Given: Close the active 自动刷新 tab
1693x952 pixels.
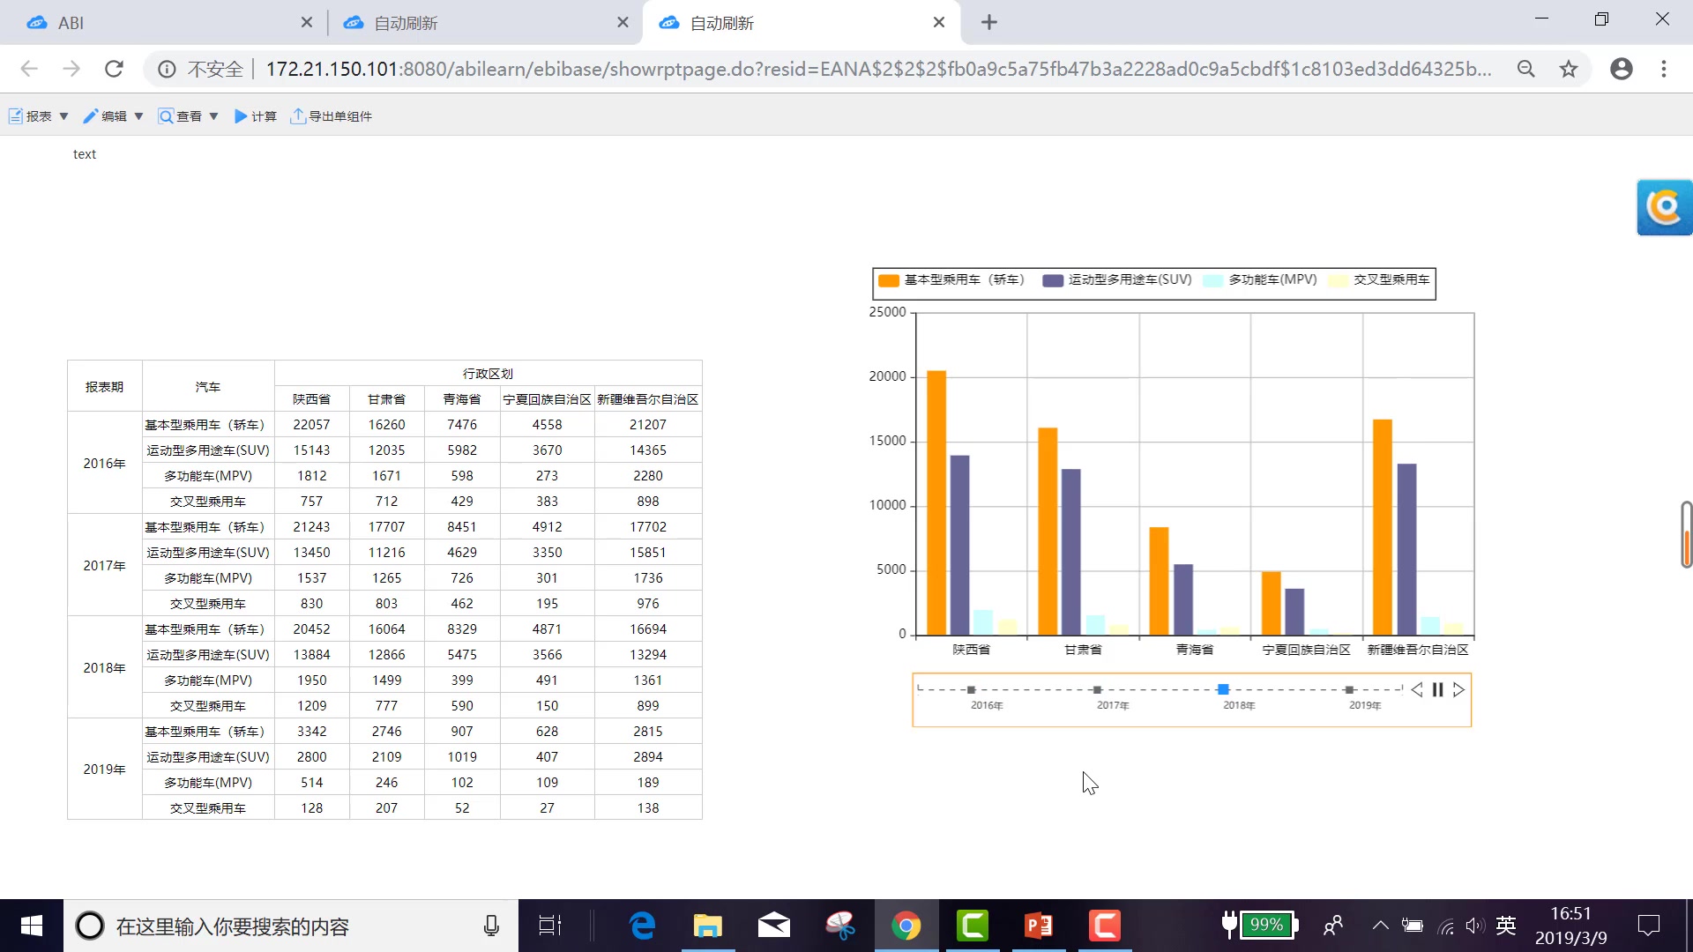Looking at the screenshot, I should pos(939,23).
